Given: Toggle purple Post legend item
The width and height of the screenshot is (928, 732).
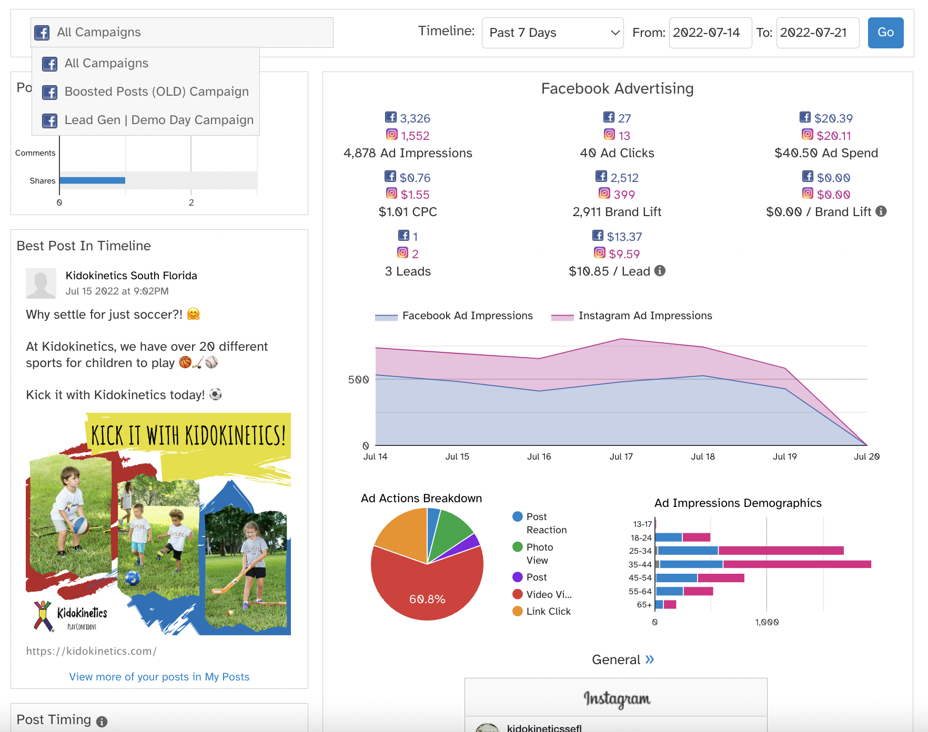Looking at the screenshot, I should pyautogui.click(x=530, y=577).
